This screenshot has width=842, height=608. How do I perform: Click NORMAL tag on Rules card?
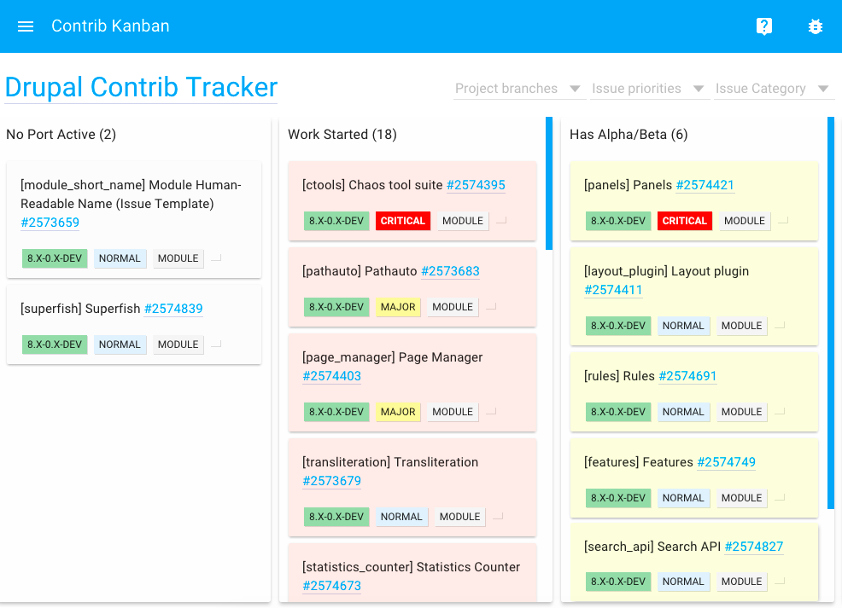pyautogui.click(x=683, y=412)
